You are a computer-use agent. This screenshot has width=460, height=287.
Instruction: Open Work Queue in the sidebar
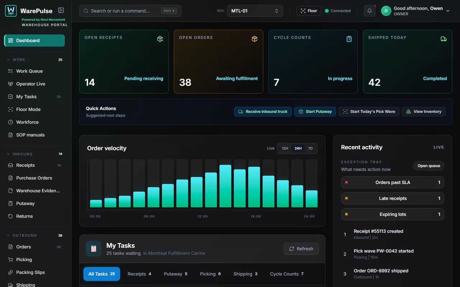tap(34, 71)
